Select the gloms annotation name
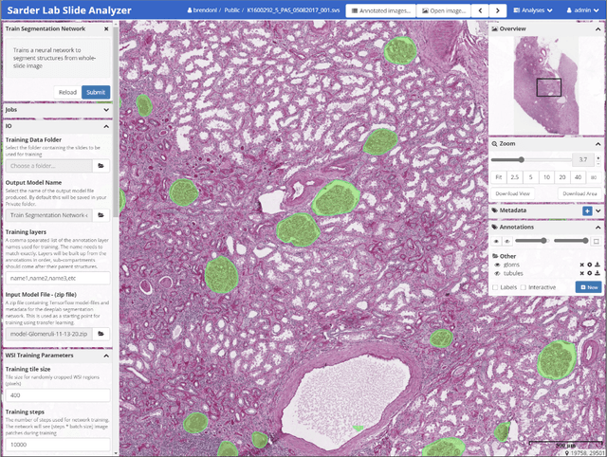The width and height of the screenshot is (607, 457). tap(511, 265)
